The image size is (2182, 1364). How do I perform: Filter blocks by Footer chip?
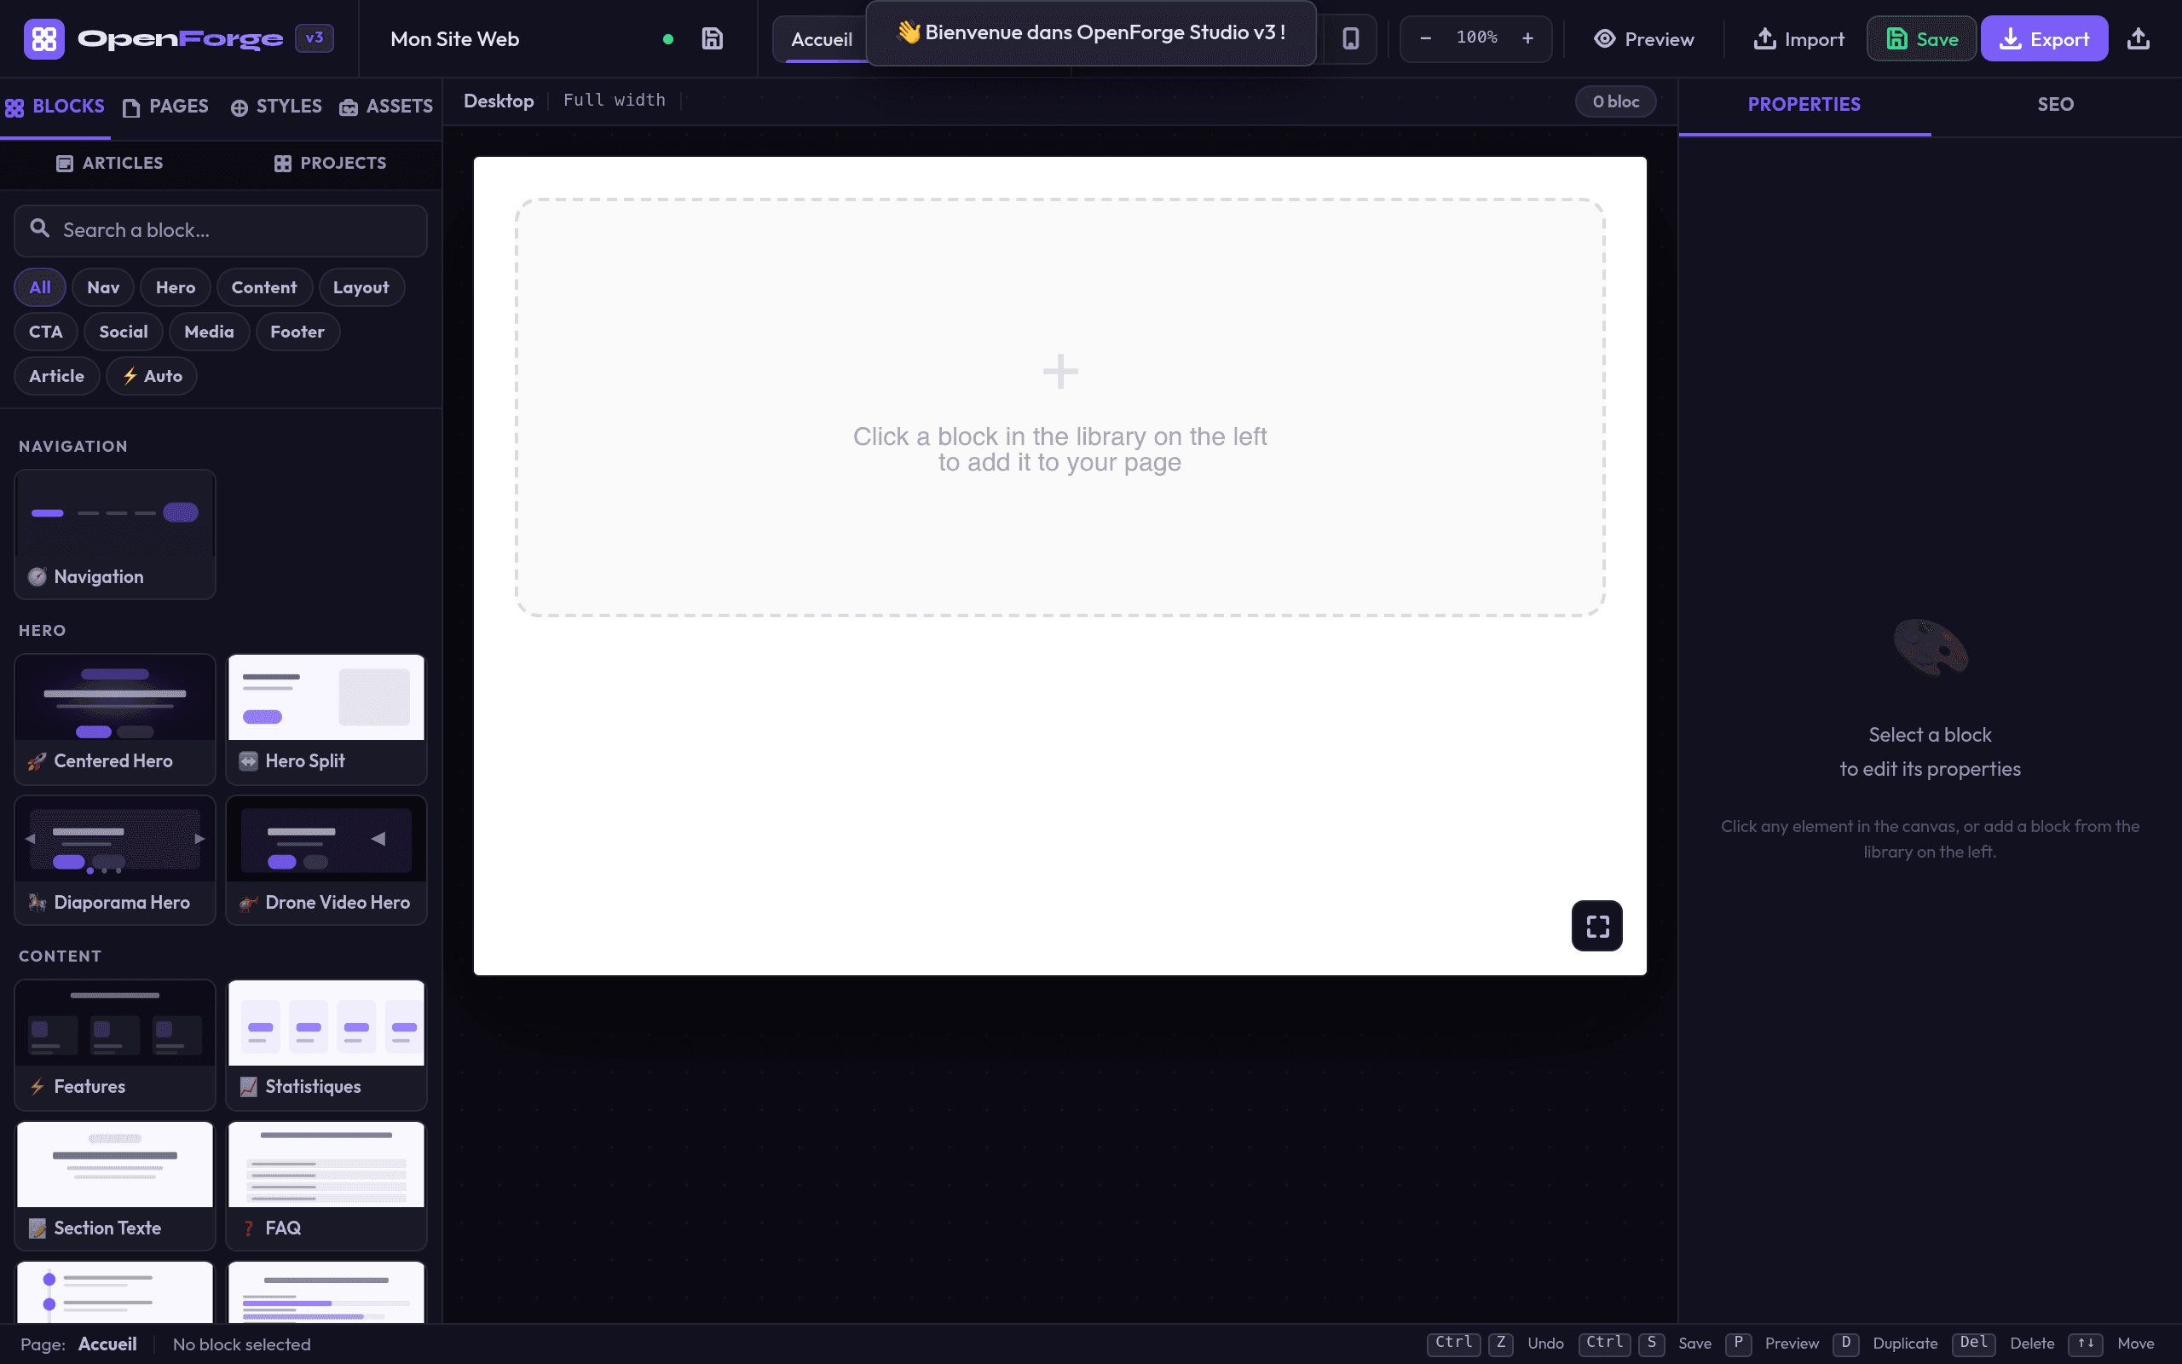pos(297,331)
